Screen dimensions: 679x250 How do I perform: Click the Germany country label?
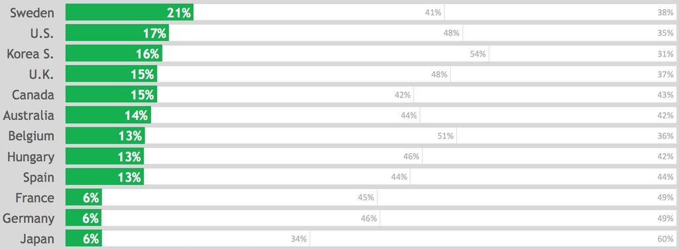(29, 219)
